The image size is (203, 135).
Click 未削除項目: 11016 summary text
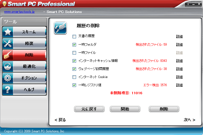126,93
